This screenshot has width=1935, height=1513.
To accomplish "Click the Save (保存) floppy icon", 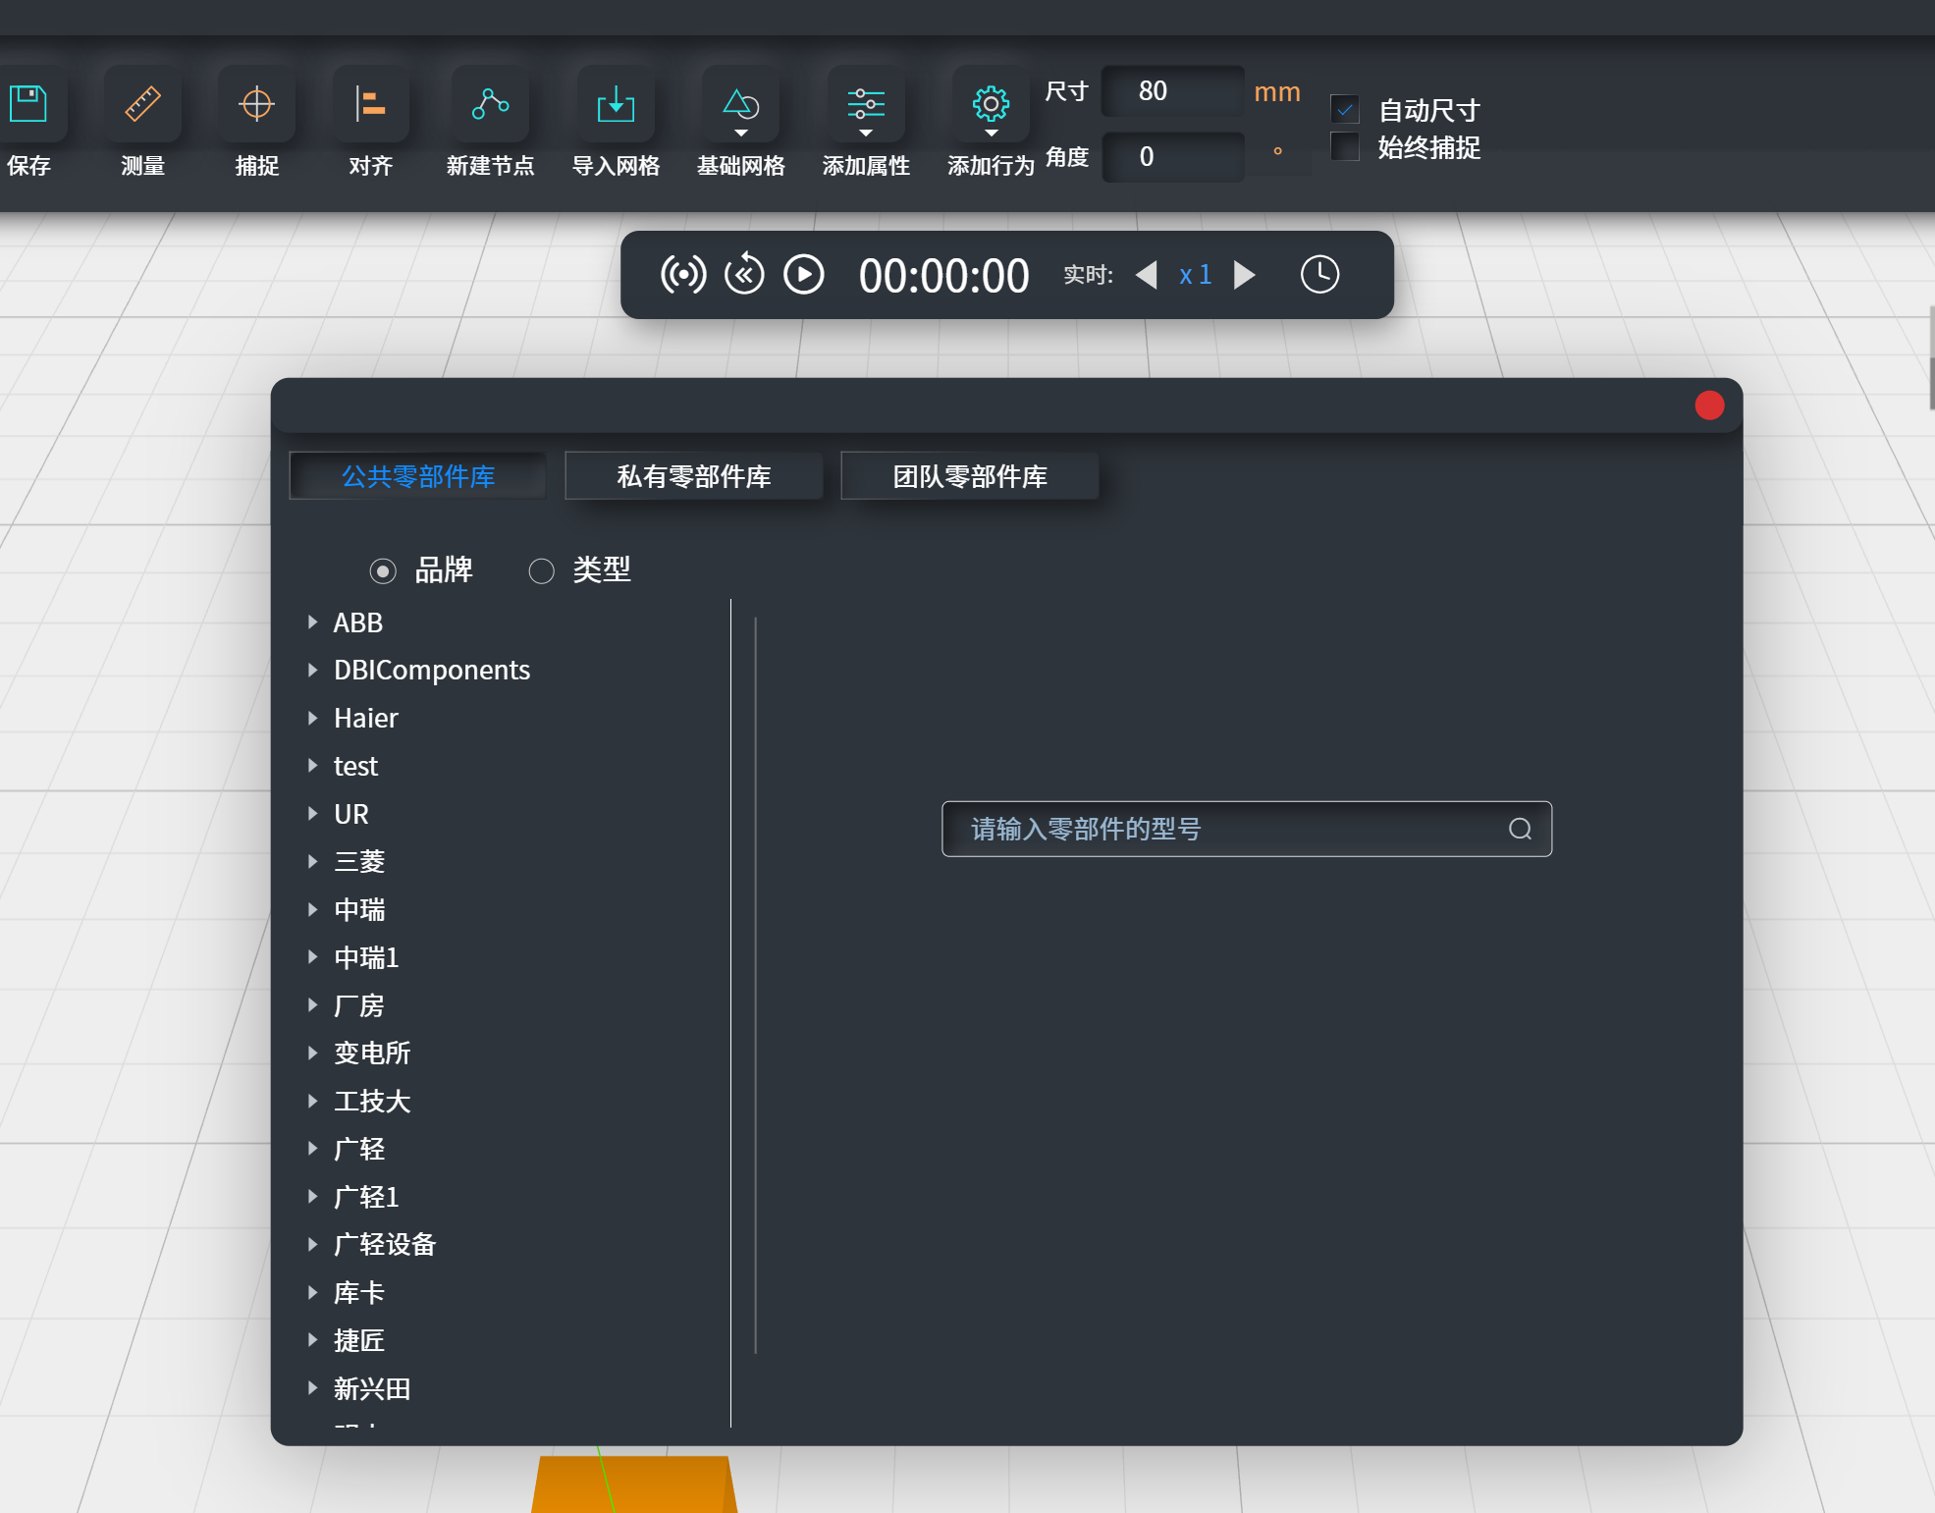I will pyautogui.click(x=28, y=104).
